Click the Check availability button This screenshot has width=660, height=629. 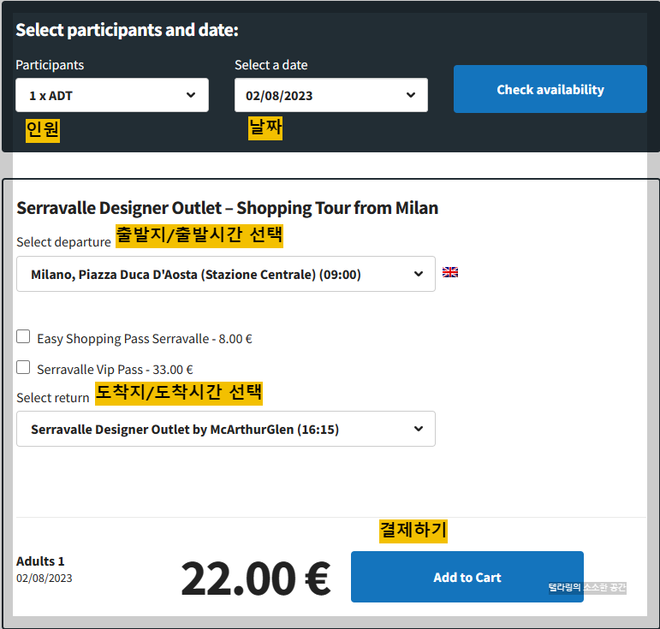coord(550,89)
